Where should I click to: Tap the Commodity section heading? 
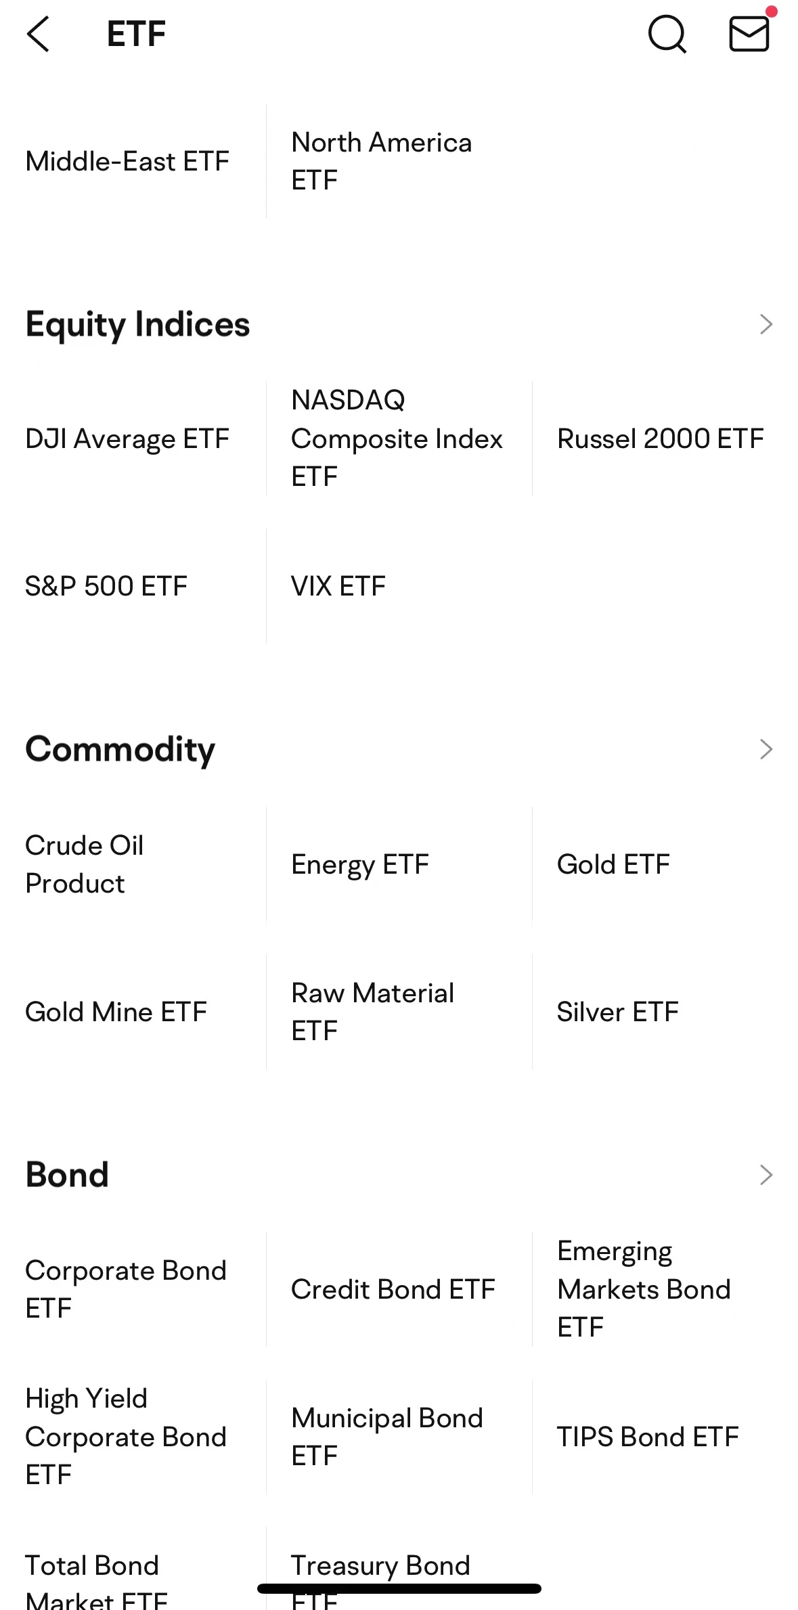(120, 750)
